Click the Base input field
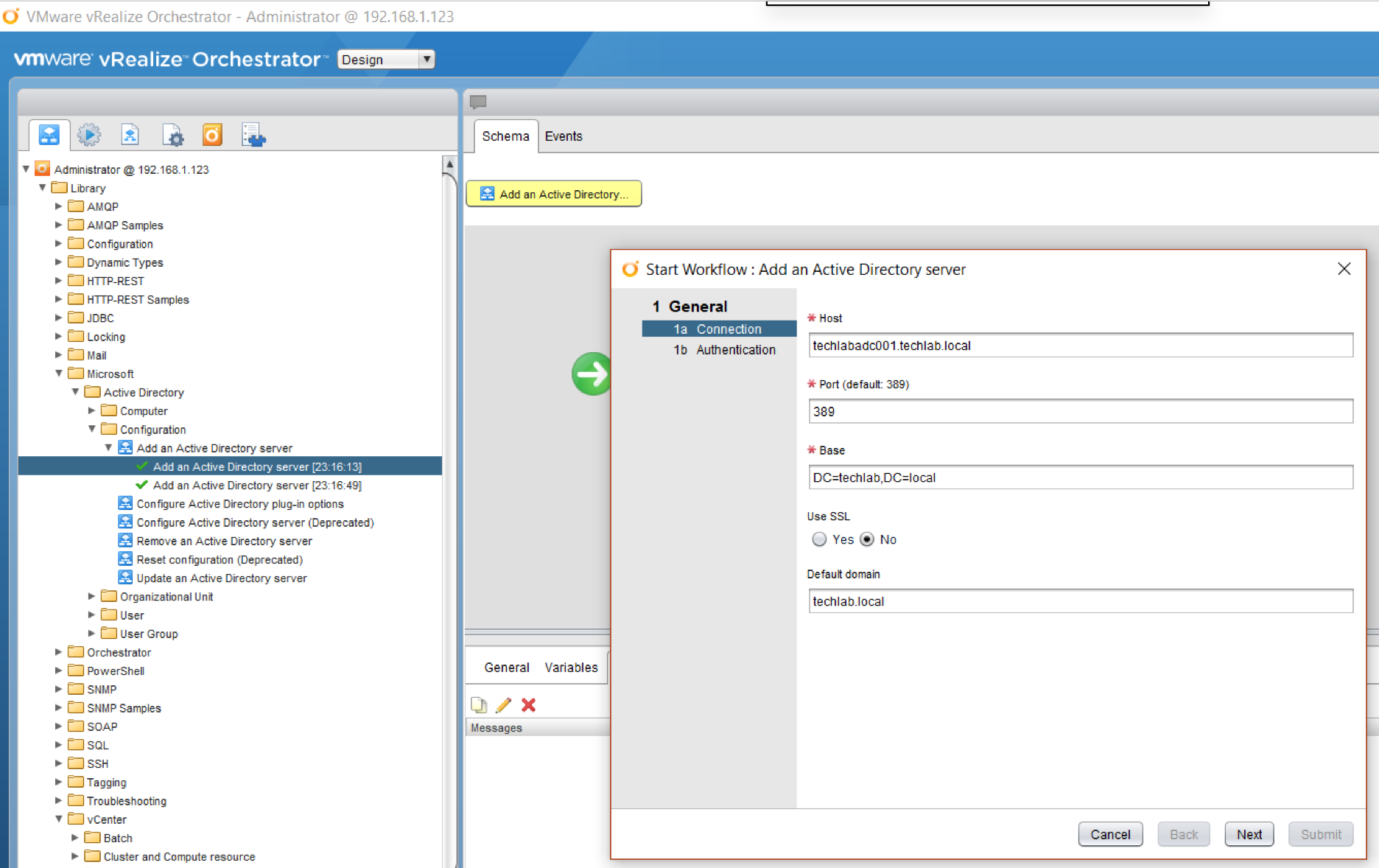Screen dimensions: 1379x868 point(1081,477)
